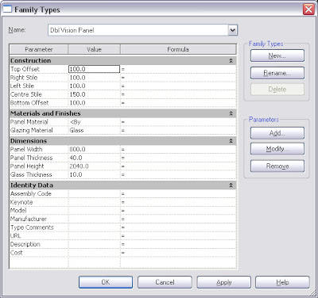Click the Keynote value cell
This screenshot has width=318, height=298.
pos(94,202)
